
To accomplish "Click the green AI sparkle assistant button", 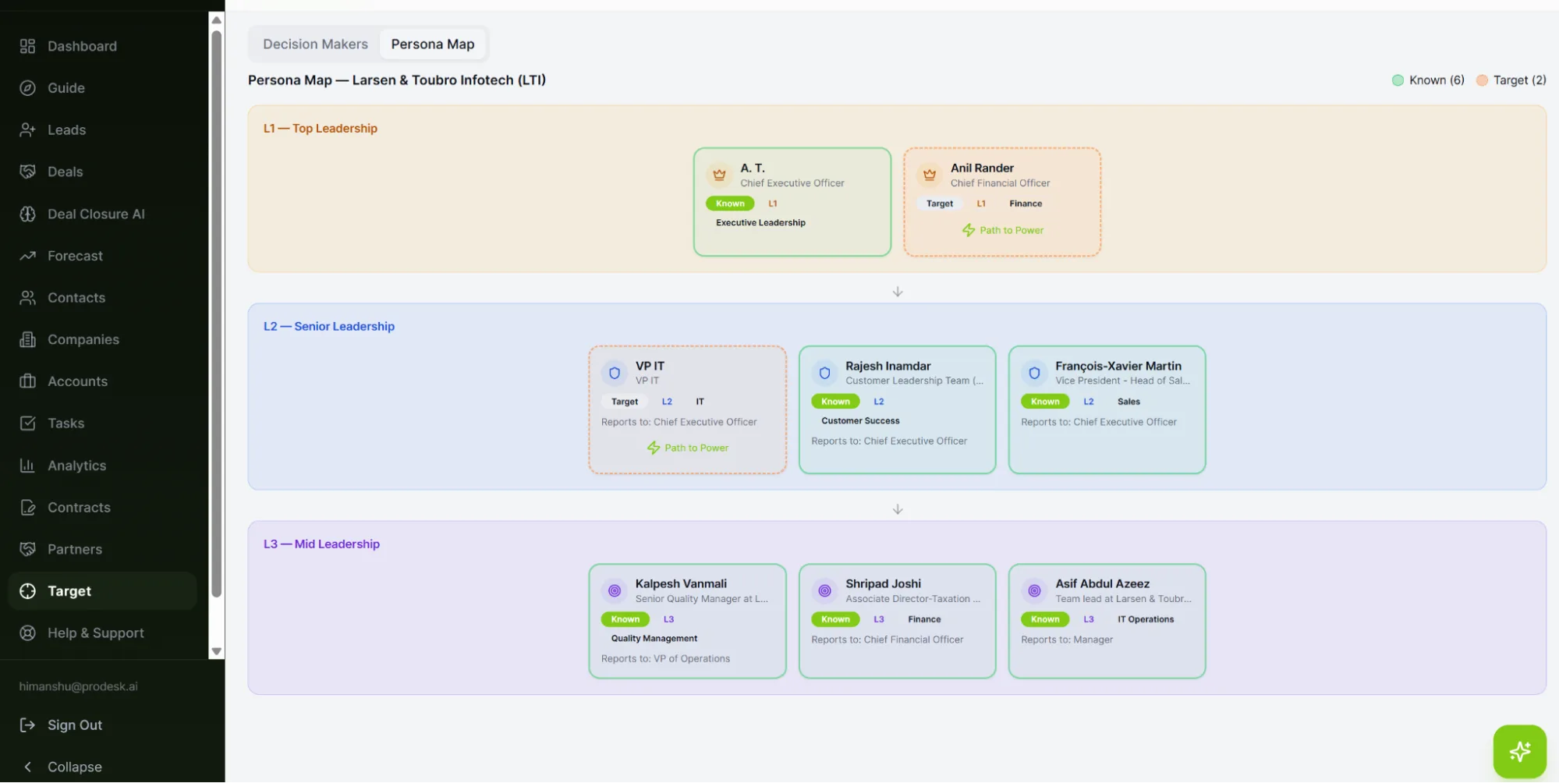I will coord(1519,752).
